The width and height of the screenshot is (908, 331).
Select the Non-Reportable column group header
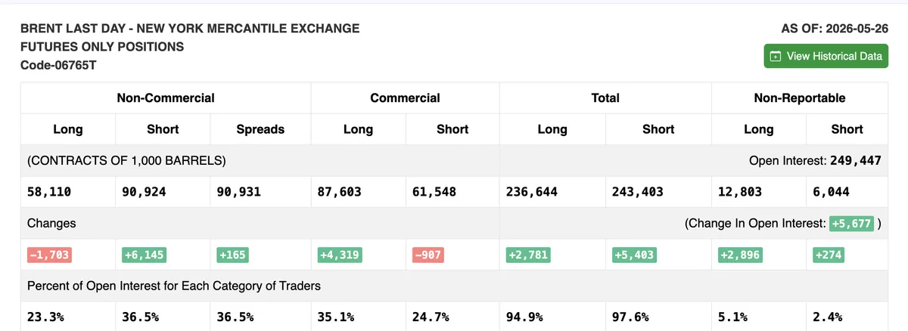click(x=800, y=98)
